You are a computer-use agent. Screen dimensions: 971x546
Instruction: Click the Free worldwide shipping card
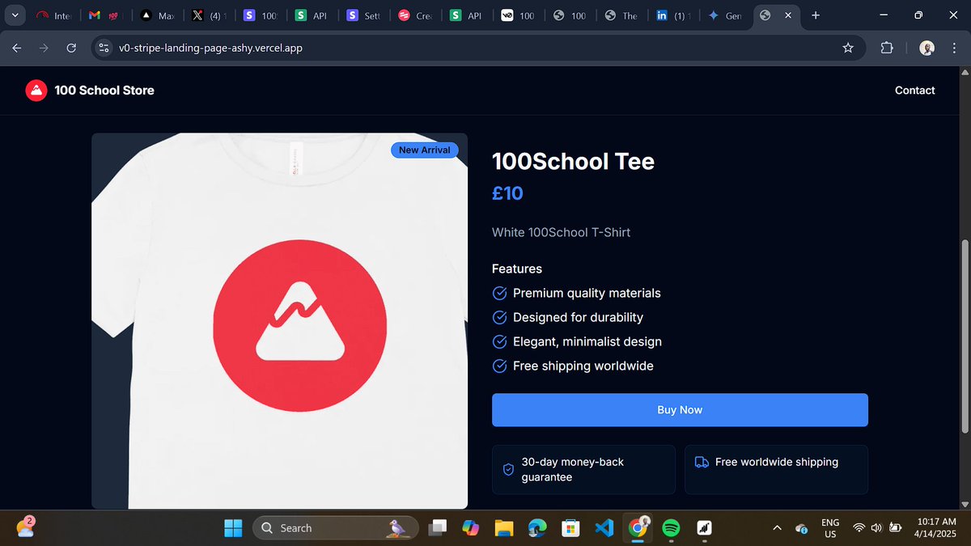click(776, 469)
